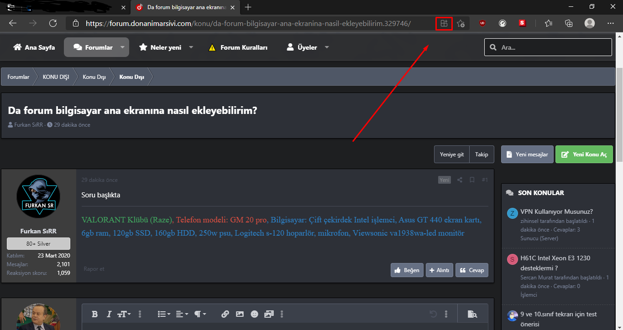Open the text alignment dropdown

point(182,314)
